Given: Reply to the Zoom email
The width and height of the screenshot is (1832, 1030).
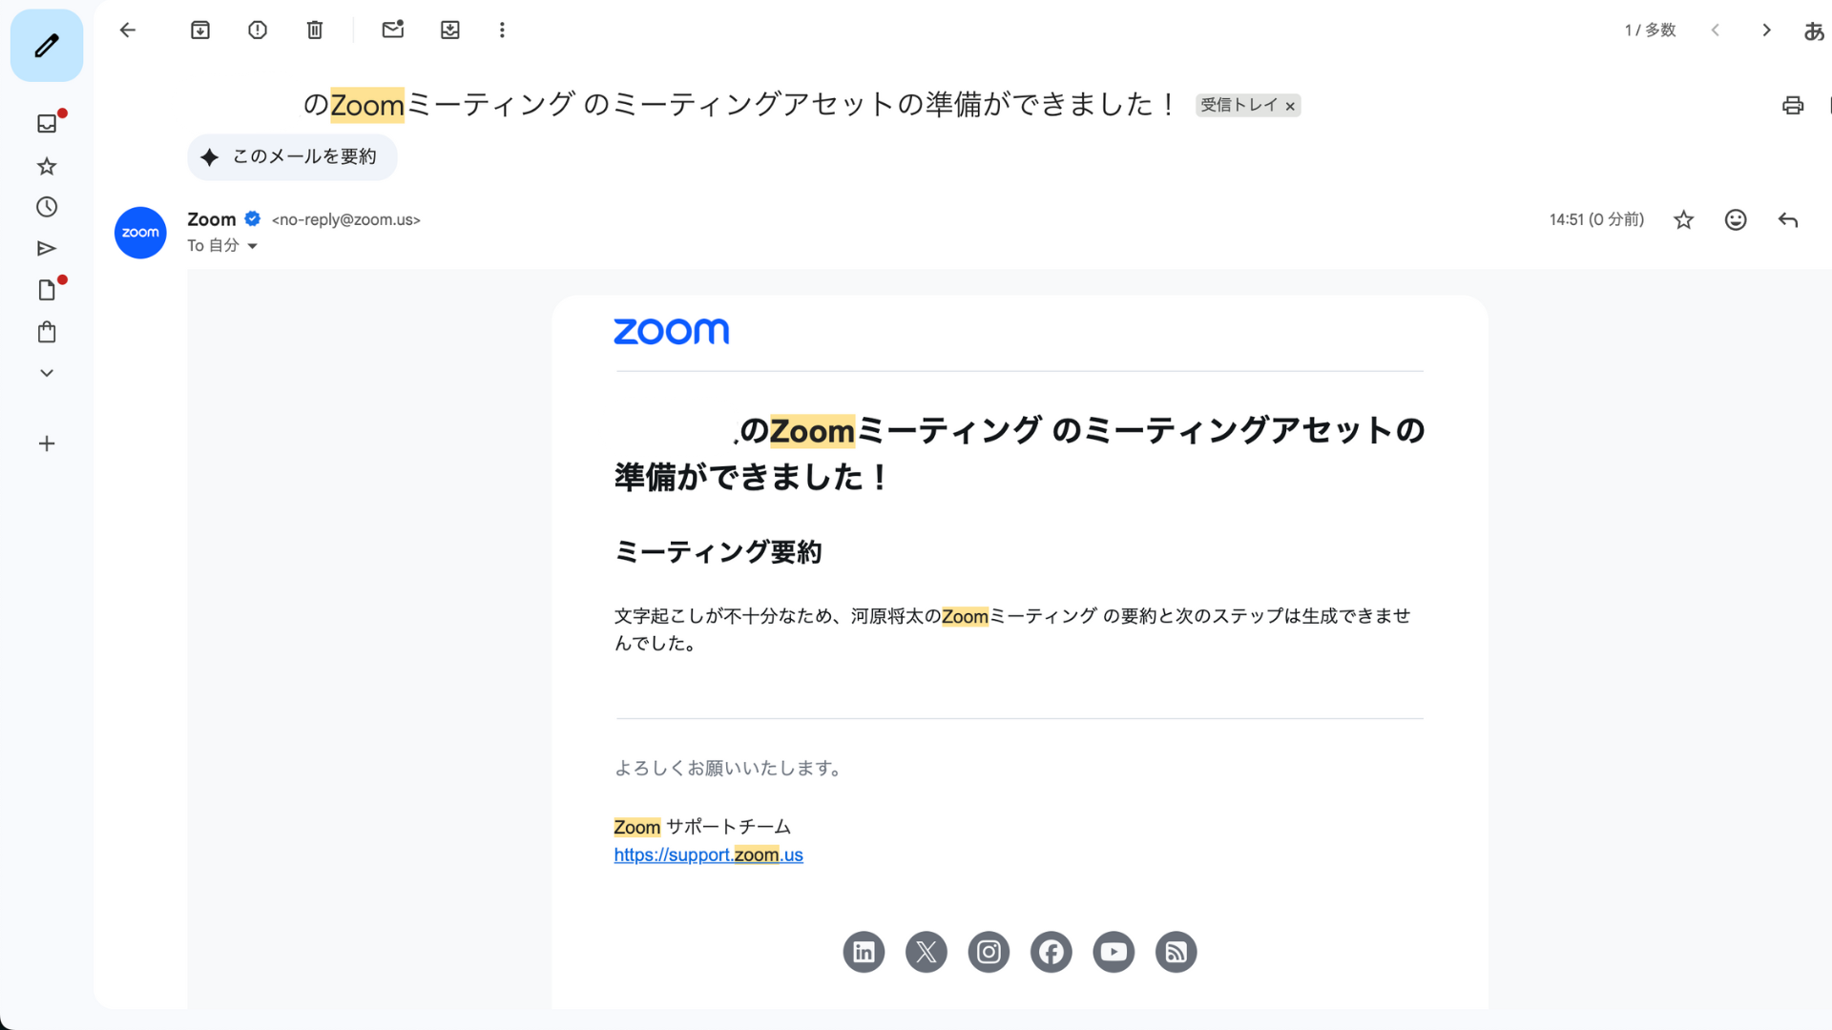Looking at the screenshot, I should tap(1788, 220).
